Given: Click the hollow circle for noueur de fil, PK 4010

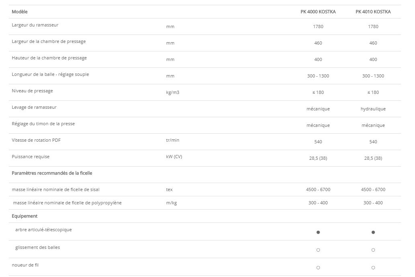Looking at the screenshot, I should [373, 267].
